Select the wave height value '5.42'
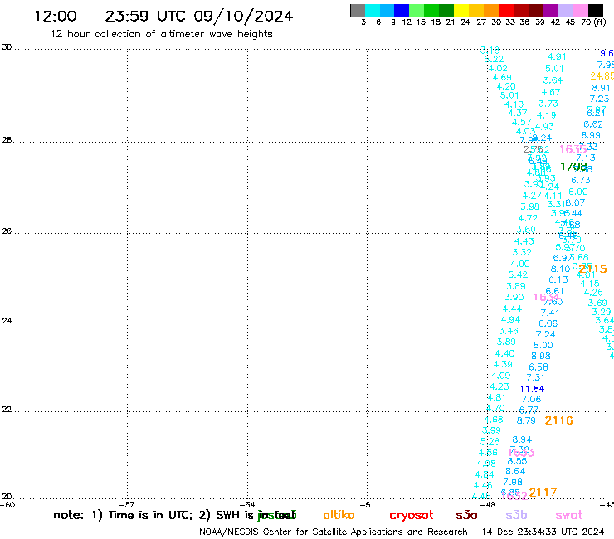Image resolution: width=614 pixels, height=539 pixels. (518, 274)
